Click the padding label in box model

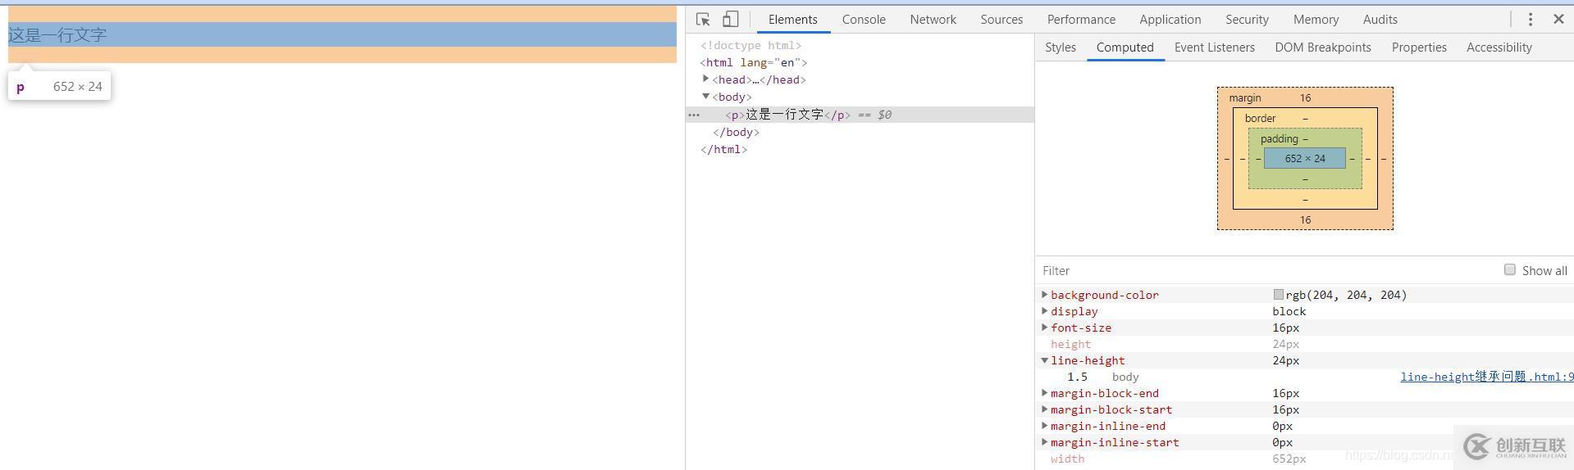(x=1279, y=138)
